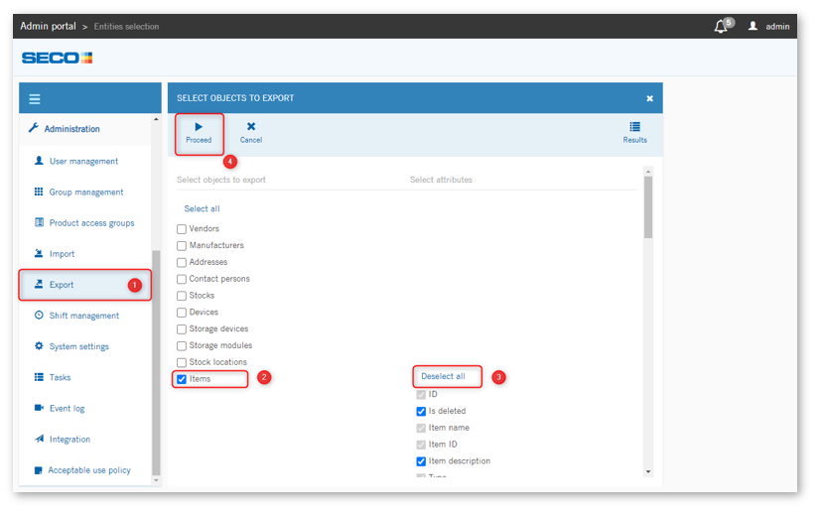Open Acceptable use policy menu label
Screen dimensions: 821x515
pyautogui.click(x=89, y=470)
